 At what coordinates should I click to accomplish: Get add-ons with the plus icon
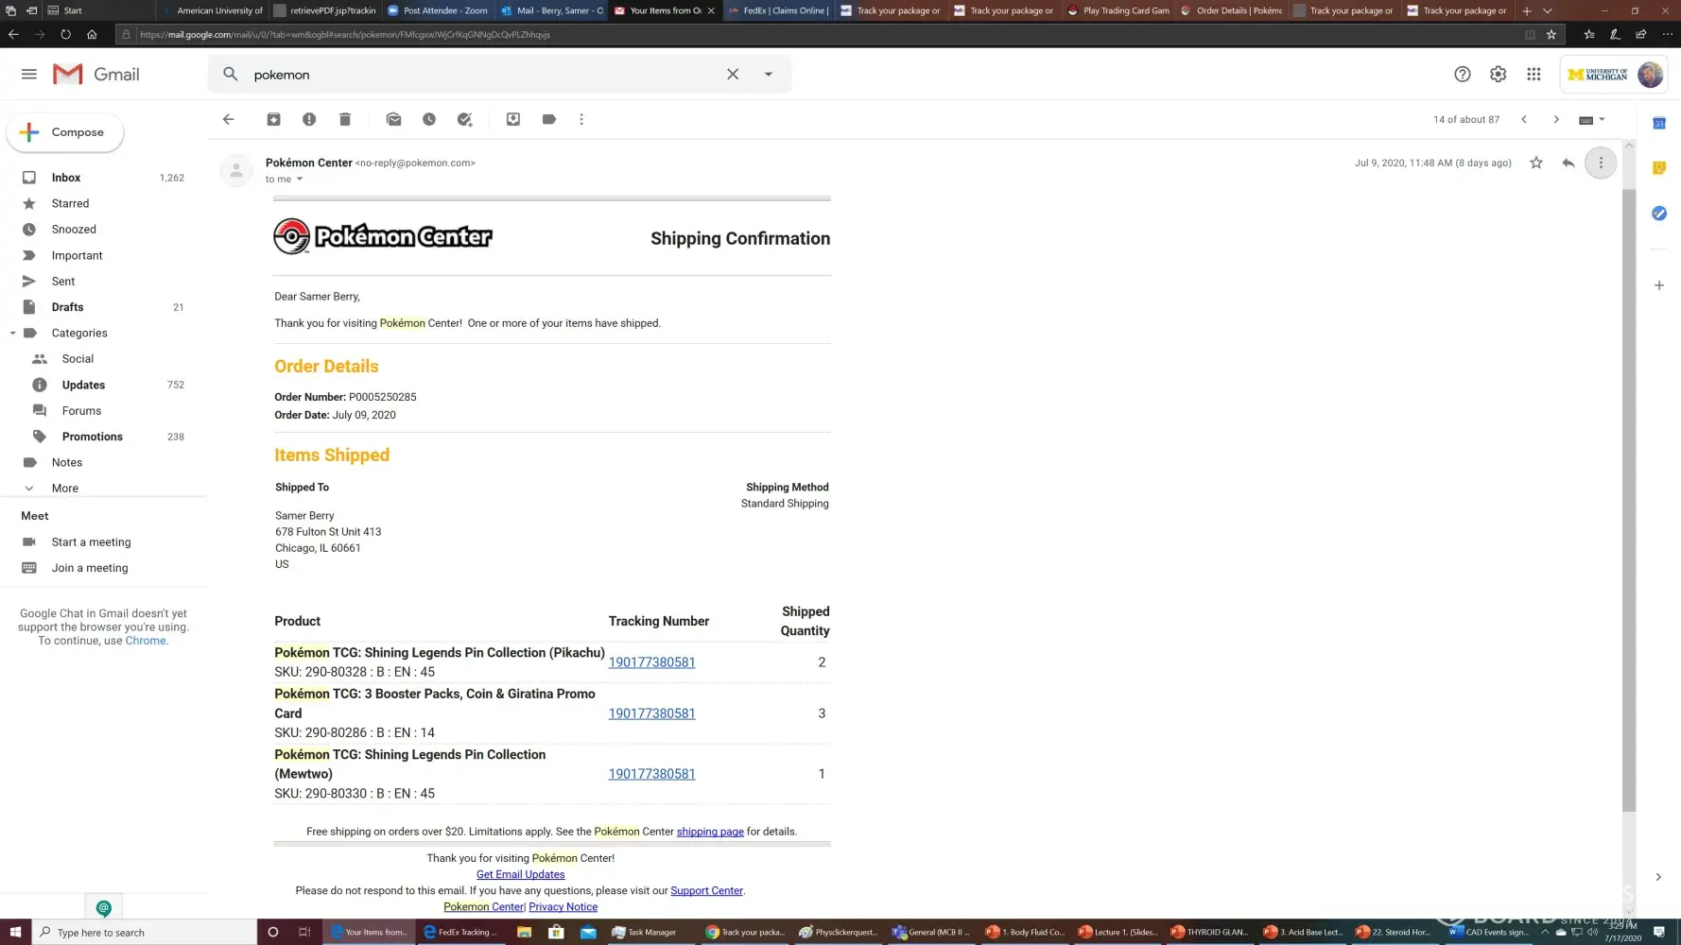coord(1659,285)
